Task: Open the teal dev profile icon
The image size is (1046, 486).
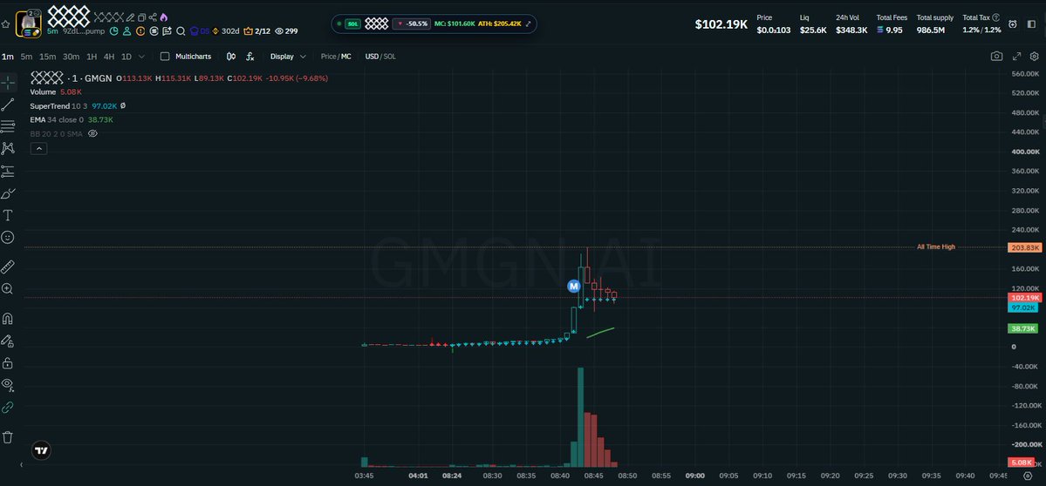Action: [126, 30]
